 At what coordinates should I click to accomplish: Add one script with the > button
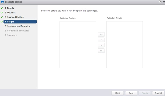(x=101, y=40)
